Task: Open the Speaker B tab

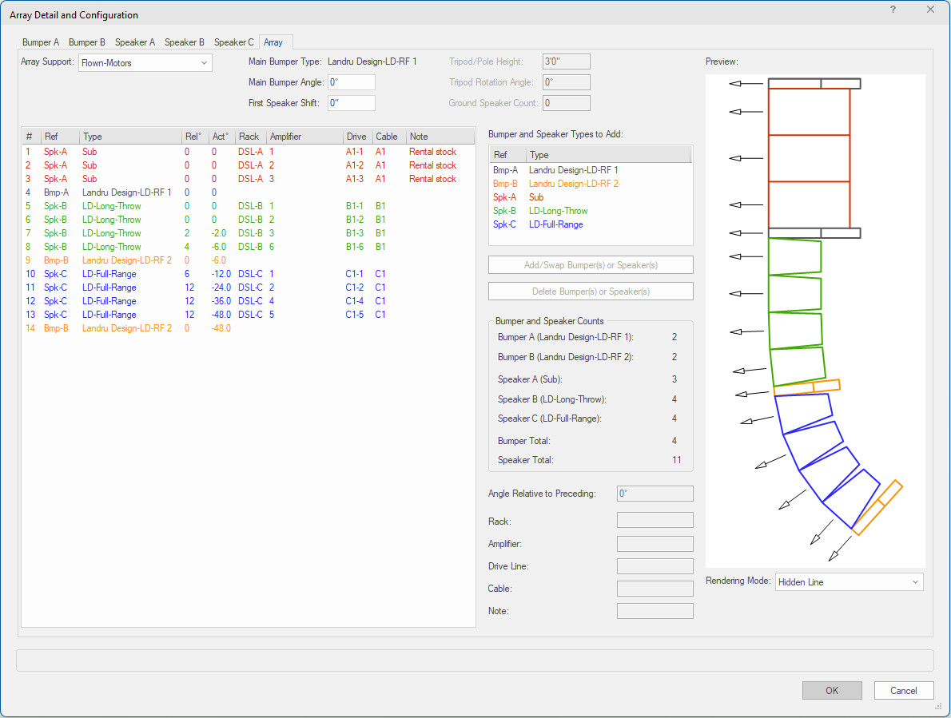Action: (185, 42)
